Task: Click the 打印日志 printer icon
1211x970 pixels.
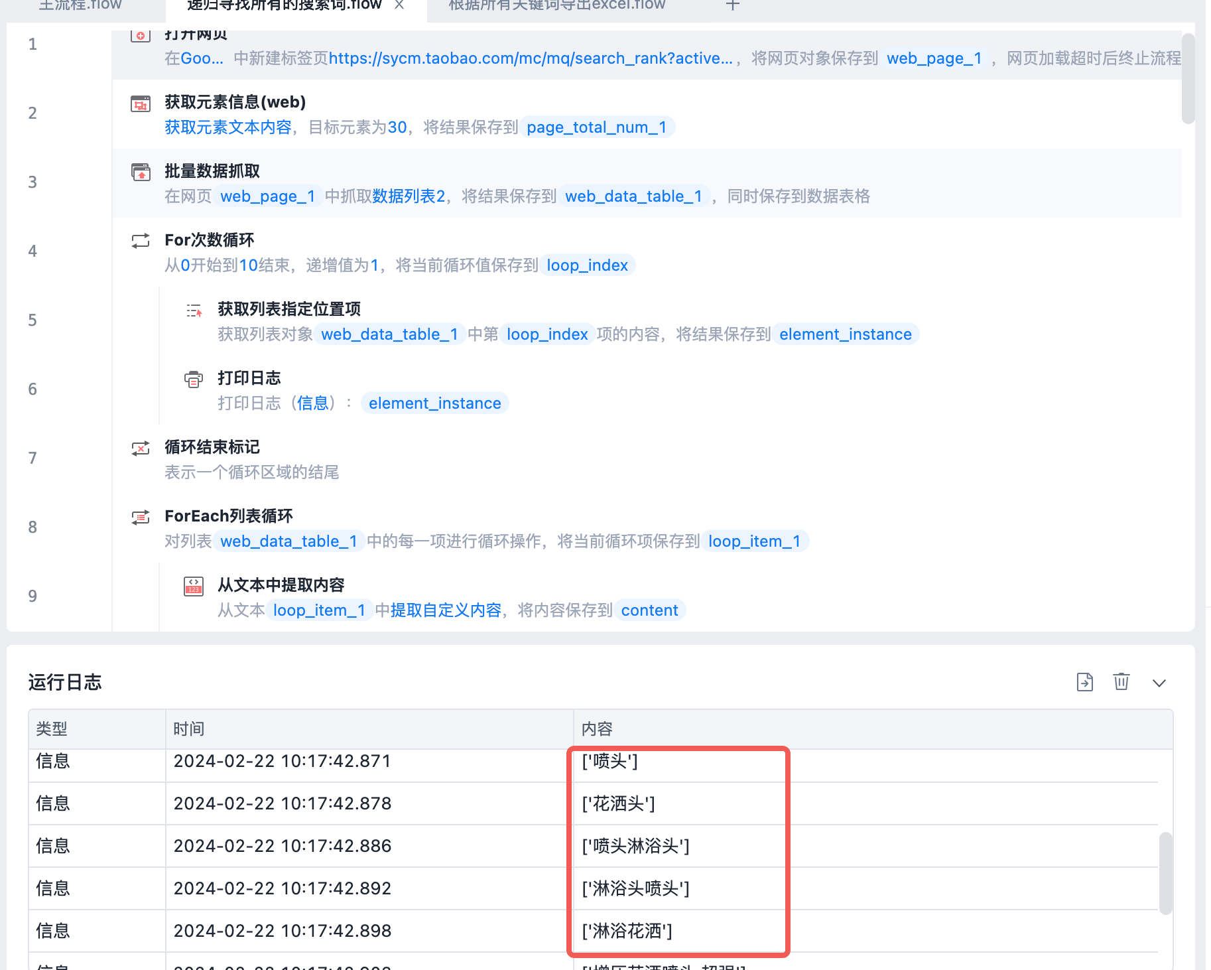Action: [x=194, y=379]
